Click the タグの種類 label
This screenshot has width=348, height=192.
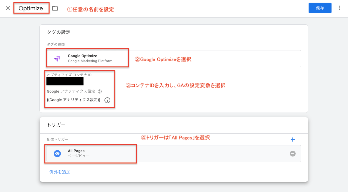pos(56,45)
